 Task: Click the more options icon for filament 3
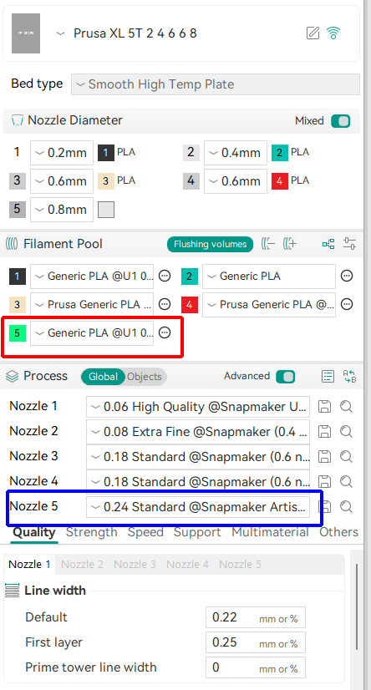tap(164, 305)
